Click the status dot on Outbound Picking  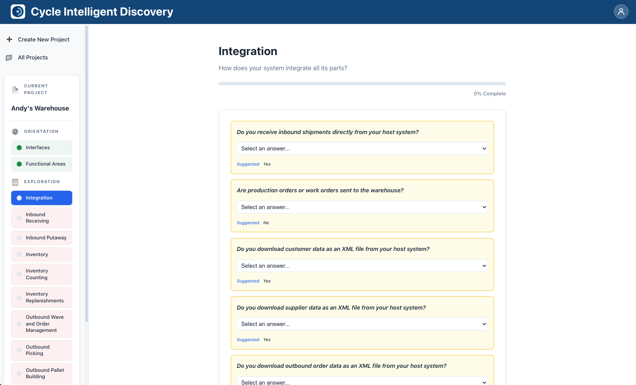19,350
